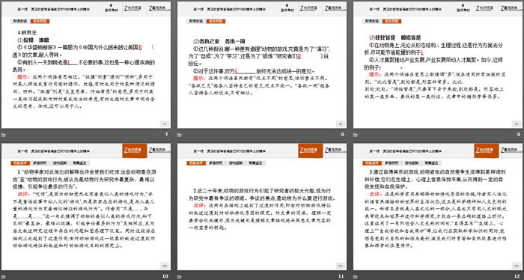Click the red '提示' label in slide 8
This screenshot has width=524, height=280.
tap(199, 78)
